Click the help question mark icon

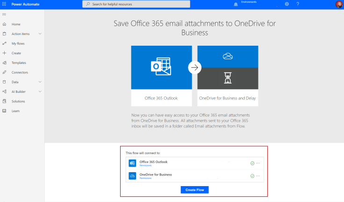(298, 4)
